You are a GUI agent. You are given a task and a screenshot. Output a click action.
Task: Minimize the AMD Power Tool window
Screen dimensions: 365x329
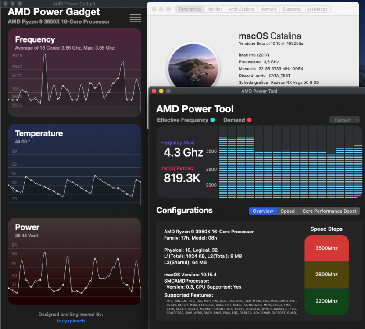pos(161,91)
